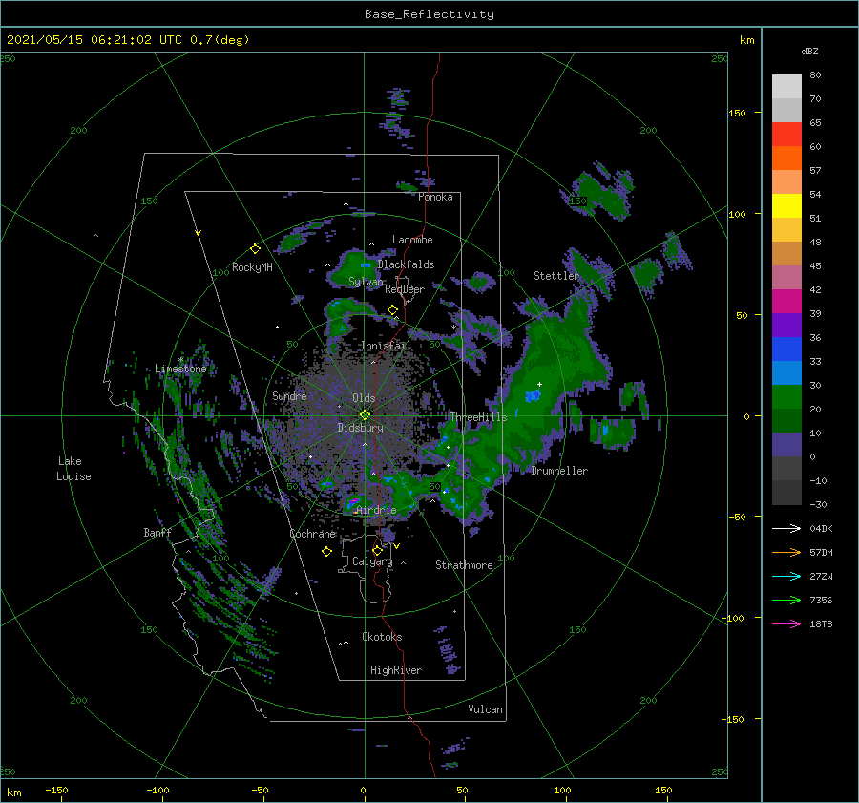Click the -150 tick on bottom axis
The image size is (859, 803).
[56, 790]
